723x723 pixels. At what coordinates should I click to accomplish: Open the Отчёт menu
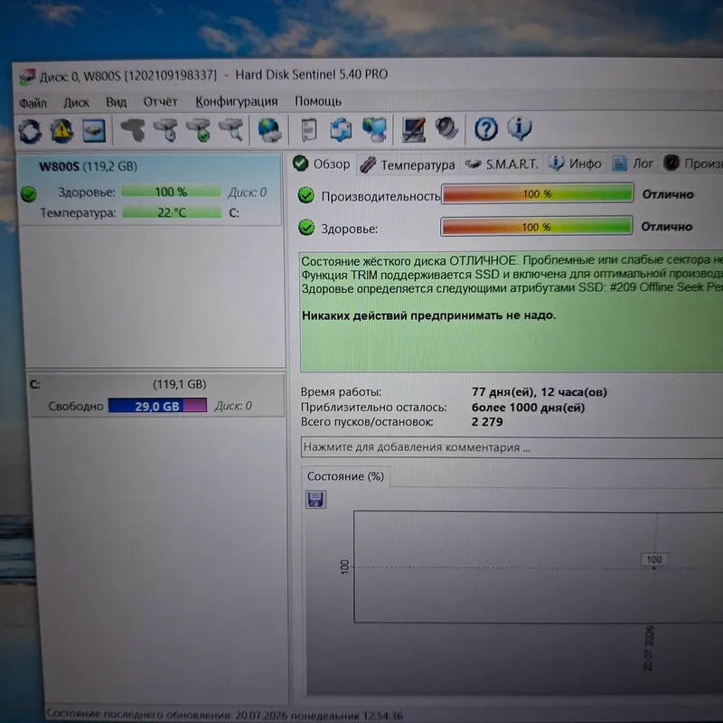160,102
